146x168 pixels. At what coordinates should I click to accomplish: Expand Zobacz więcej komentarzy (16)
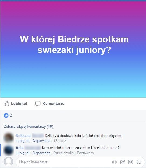coord(29,126)
